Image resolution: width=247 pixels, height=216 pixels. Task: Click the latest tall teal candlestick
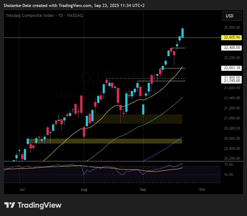point(183,33)
